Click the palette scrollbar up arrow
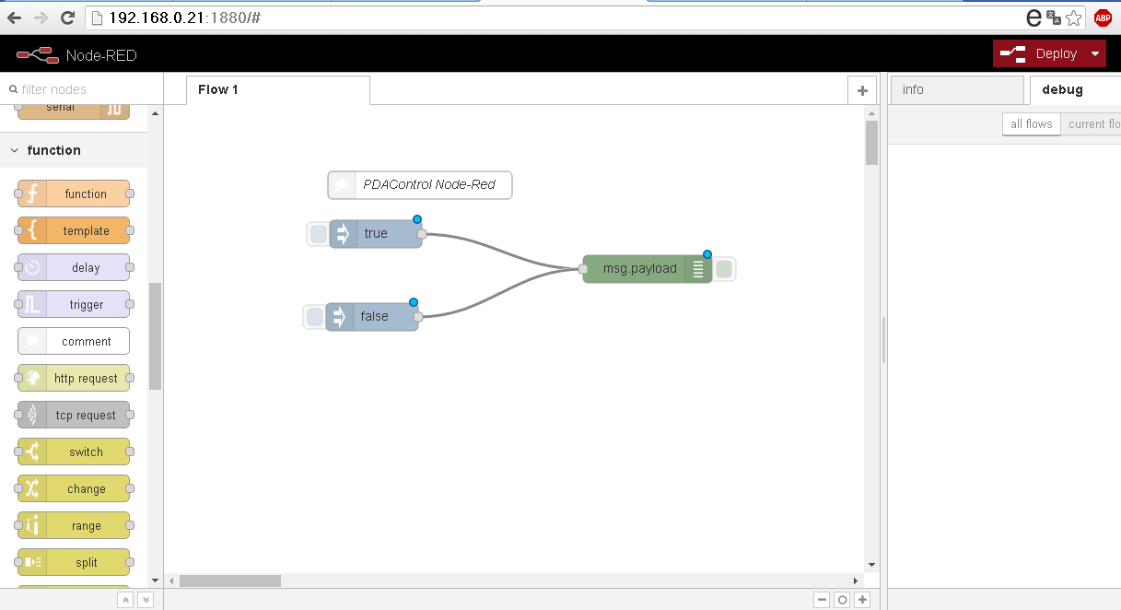 155,112
